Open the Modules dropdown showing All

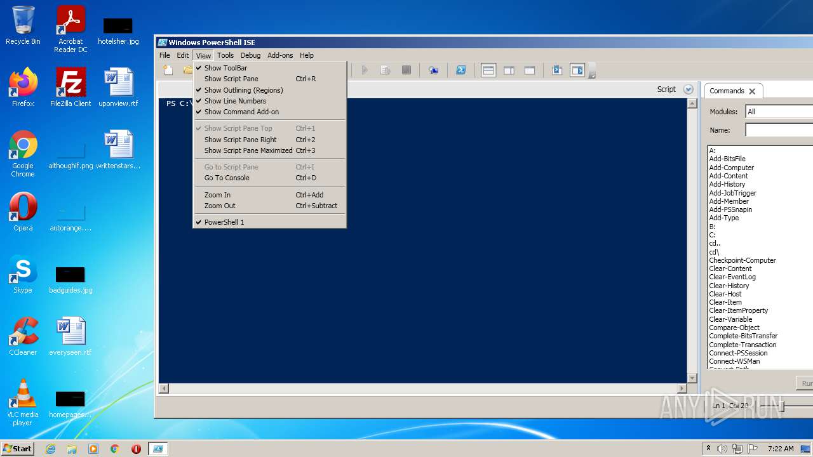point(779,112)
